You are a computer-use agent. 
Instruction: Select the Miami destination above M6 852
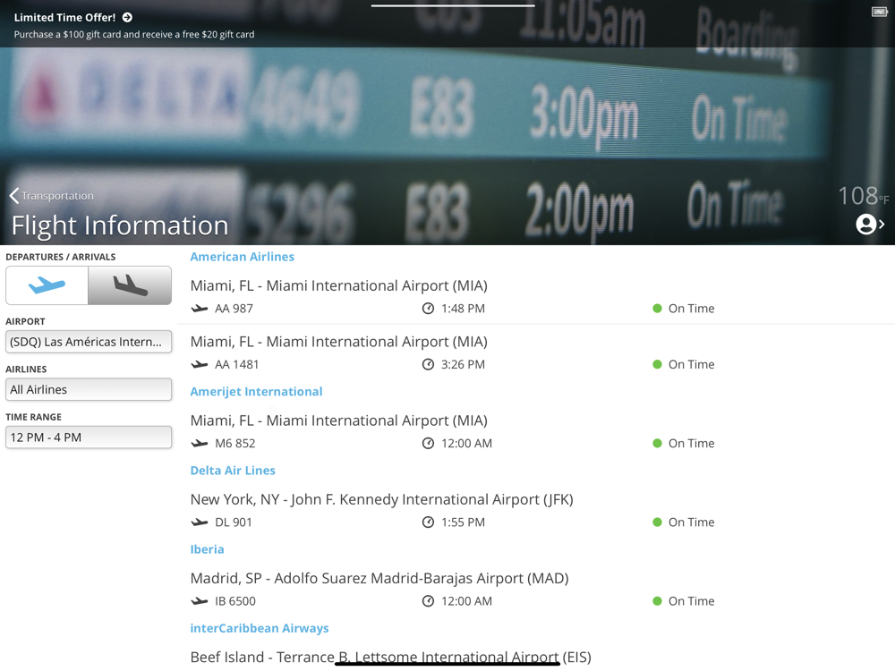click(x=339, y=420)
